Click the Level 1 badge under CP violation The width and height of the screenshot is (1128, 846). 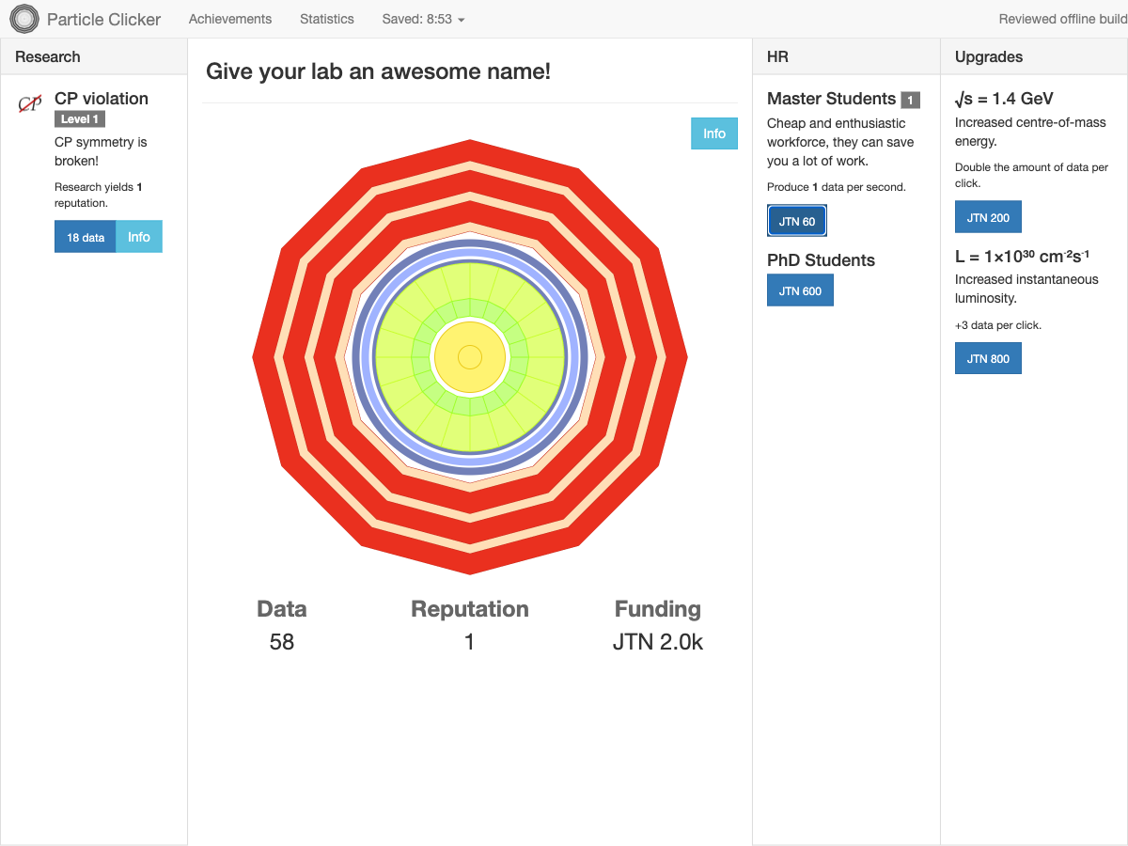pyautogui.click(x=80, y=119)
